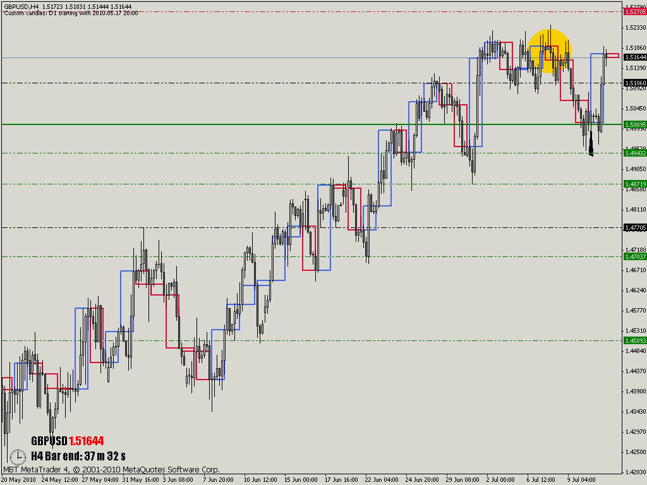Click the '17 Jun 16:00' time axis label
Image resolution: width=647 pixels, height=485 pixels.
click(341, 480)
